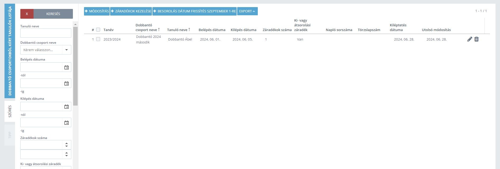Screen dimensions: 500x169
Task: Expand the Dobbantó csoport neve dropdown
Action: coord(67,50)
